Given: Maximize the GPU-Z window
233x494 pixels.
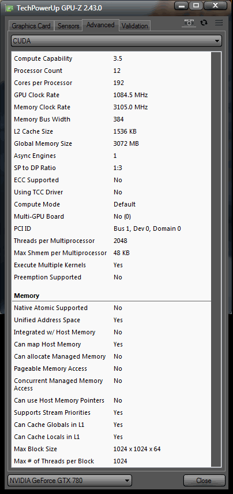Looking at the screenshot, I should pyautogui.click(x=196, y=6).
